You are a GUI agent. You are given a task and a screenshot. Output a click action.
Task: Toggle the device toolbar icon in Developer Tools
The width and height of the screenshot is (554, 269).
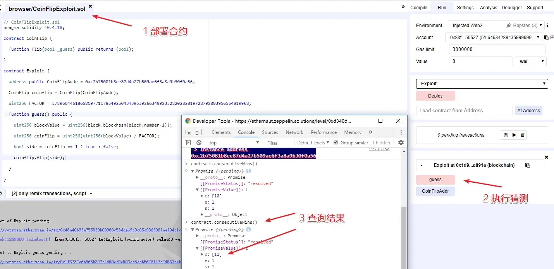[199, 132]
